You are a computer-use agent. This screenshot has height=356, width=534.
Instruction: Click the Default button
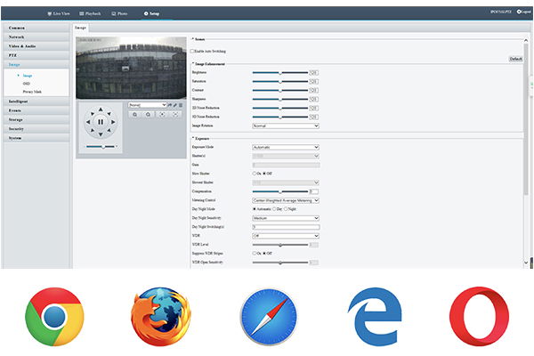(x=515, y=59)
